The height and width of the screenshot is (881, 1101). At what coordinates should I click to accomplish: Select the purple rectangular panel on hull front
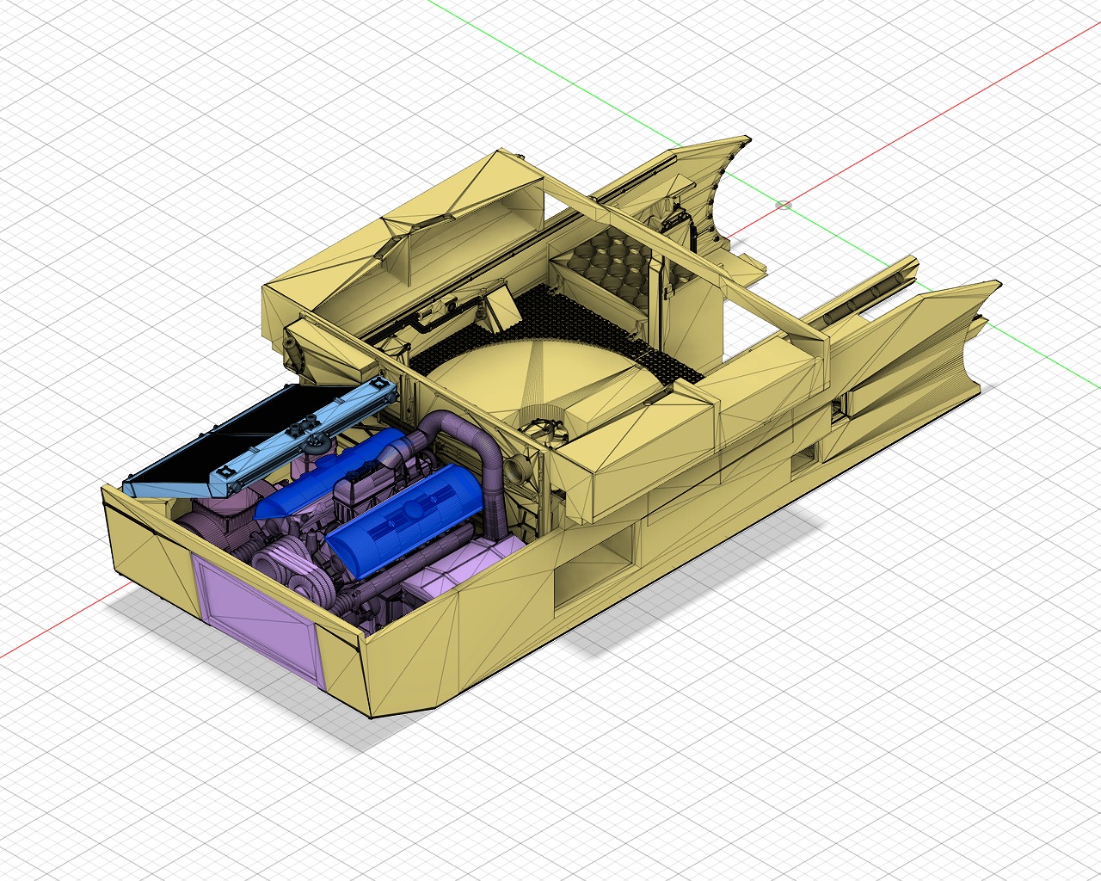(x=254, y=613)
